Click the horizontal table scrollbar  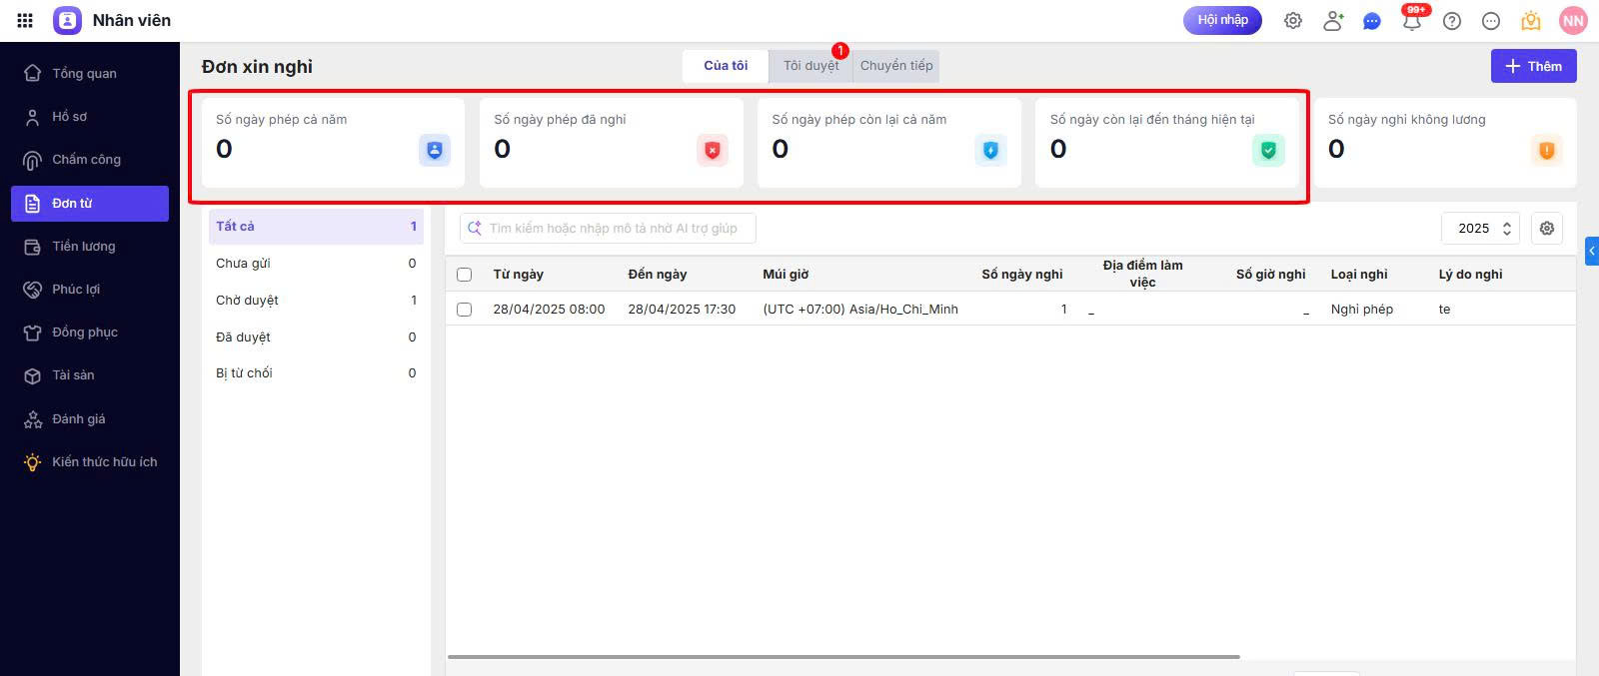point(843,657)
